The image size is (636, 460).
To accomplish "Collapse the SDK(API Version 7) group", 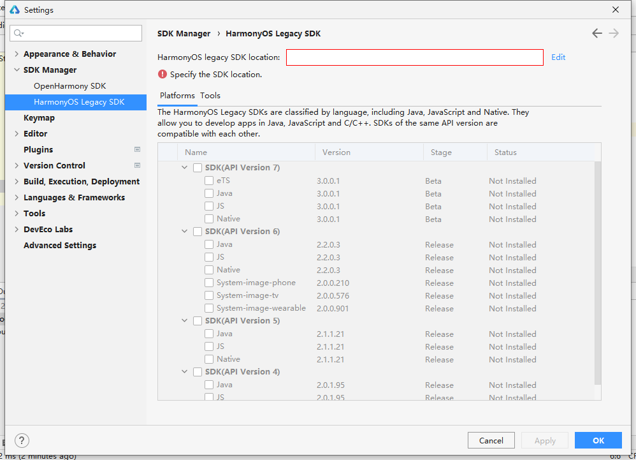I will (x=185, y=167).
